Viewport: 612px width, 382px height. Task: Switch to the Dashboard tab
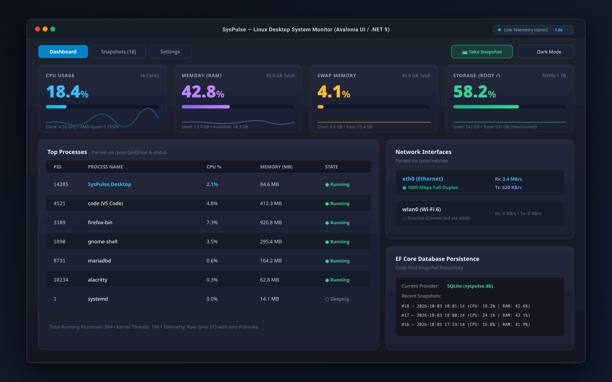click(63, 52)
